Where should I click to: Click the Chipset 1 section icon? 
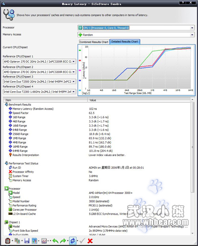[6, 222]
